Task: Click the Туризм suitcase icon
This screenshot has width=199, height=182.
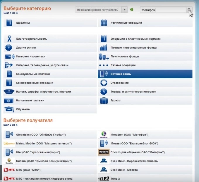Action: point(104,101)
